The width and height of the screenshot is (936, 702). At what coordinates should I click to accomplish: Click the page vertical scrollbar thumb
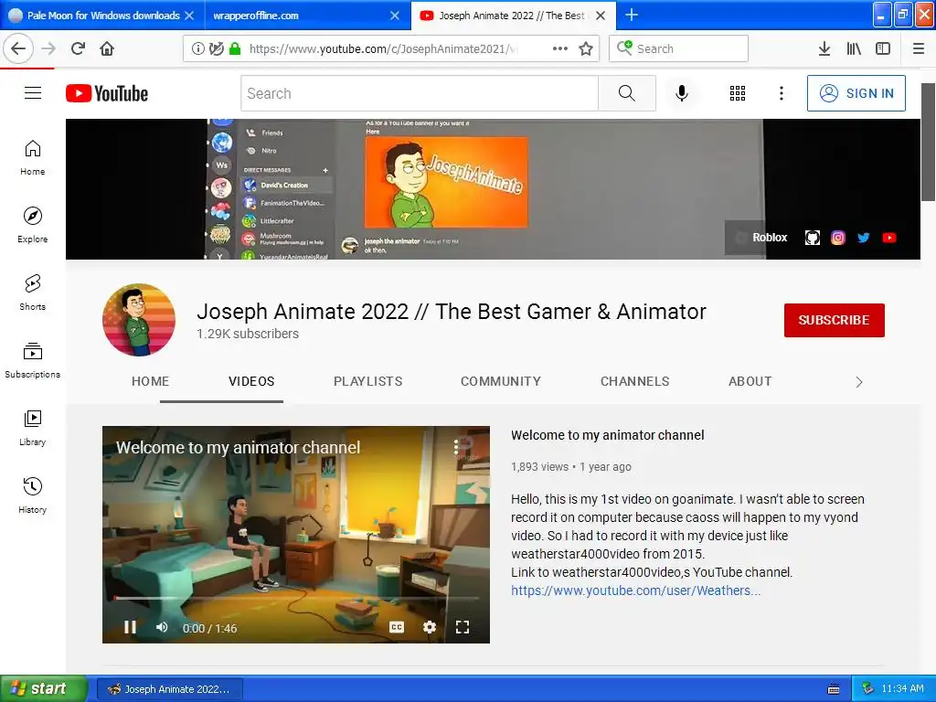coord(928,142)
